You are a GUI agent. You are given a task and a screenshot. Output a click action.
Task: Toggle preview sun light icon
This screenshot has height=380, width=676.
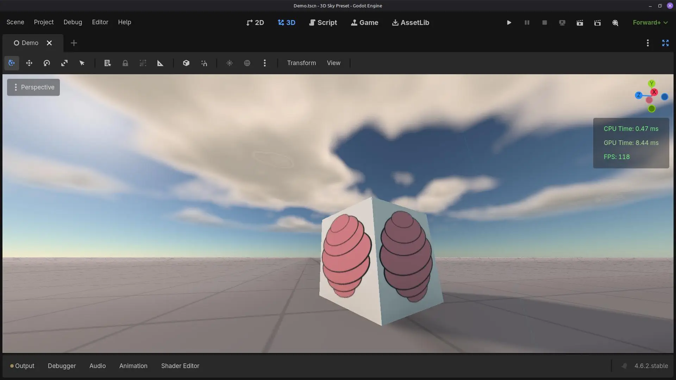click(x=230, y=63)
